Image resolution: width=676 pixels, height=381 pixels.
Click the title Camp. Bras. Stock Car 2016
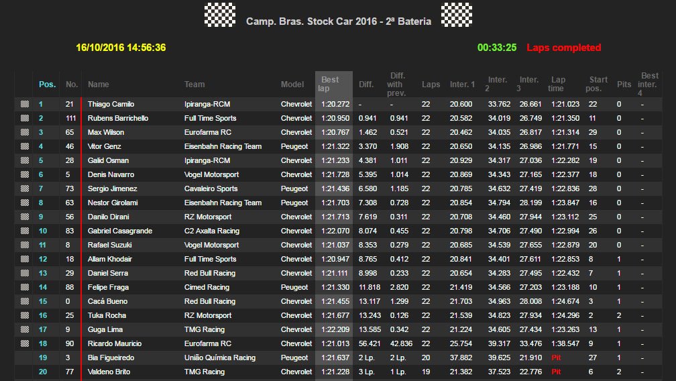pyautogui.click(x=312, y=21)
